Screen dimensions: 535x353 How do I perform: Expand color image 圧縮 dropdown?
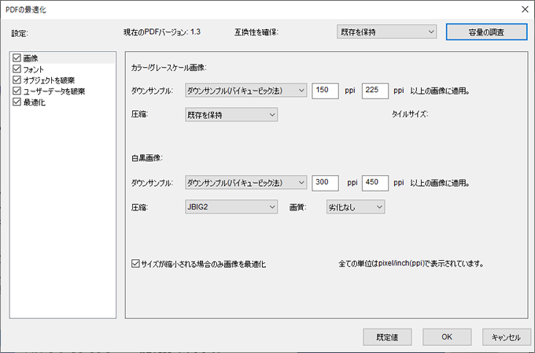click(x=231, y=115)
